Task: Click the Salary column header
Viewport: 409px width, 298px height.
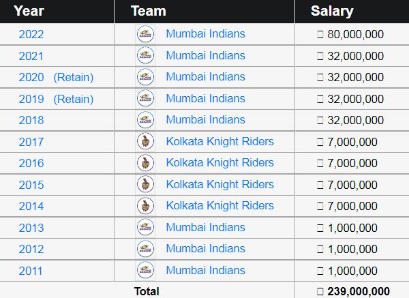Action: 332,11
